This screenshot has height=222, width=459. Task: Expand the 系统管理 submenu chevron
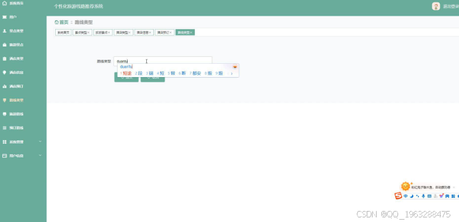41,141
